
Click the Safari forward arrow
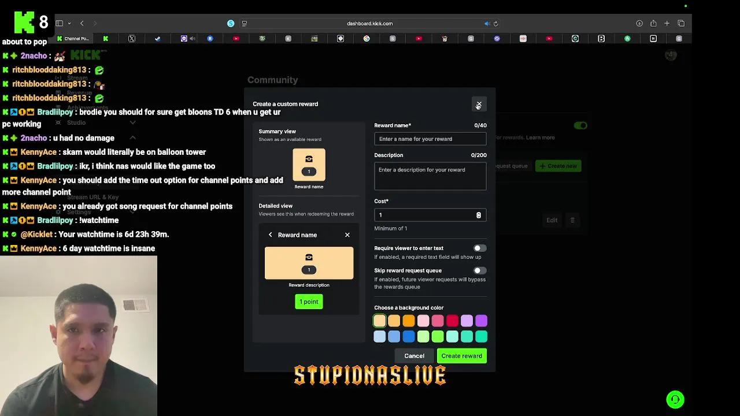pos(95,24)
